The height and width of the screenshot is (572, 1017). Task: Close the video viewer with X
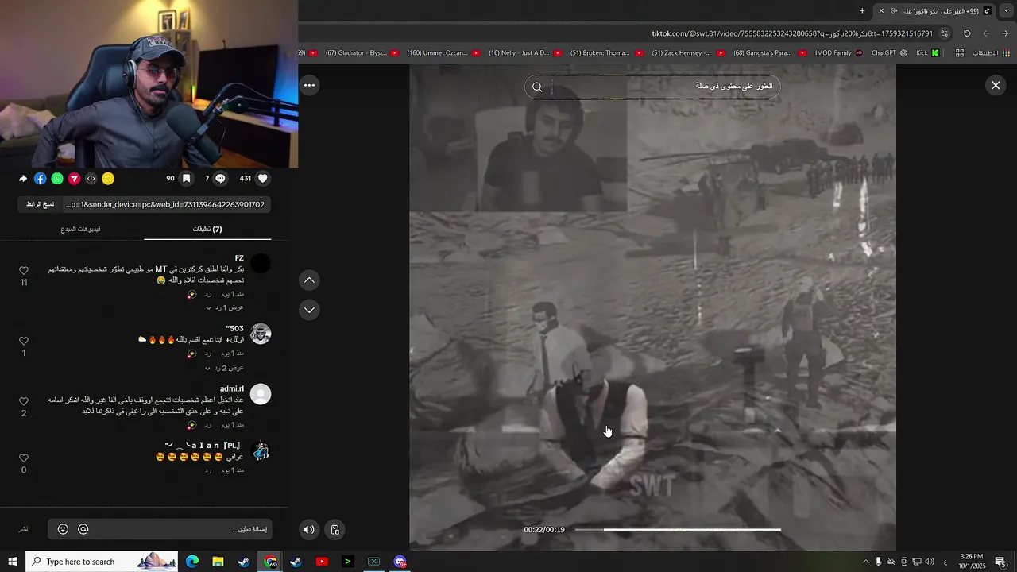(x=996, y=85)
